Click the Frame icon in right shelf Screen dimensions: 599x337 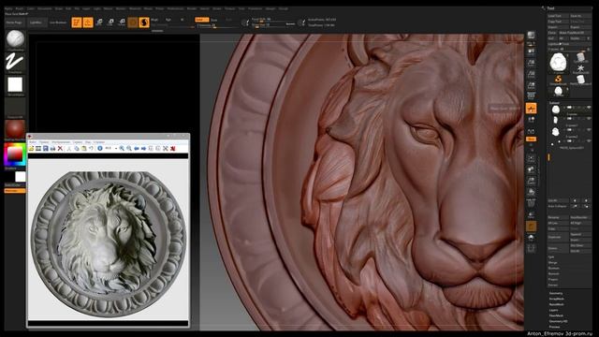[531, 158]
